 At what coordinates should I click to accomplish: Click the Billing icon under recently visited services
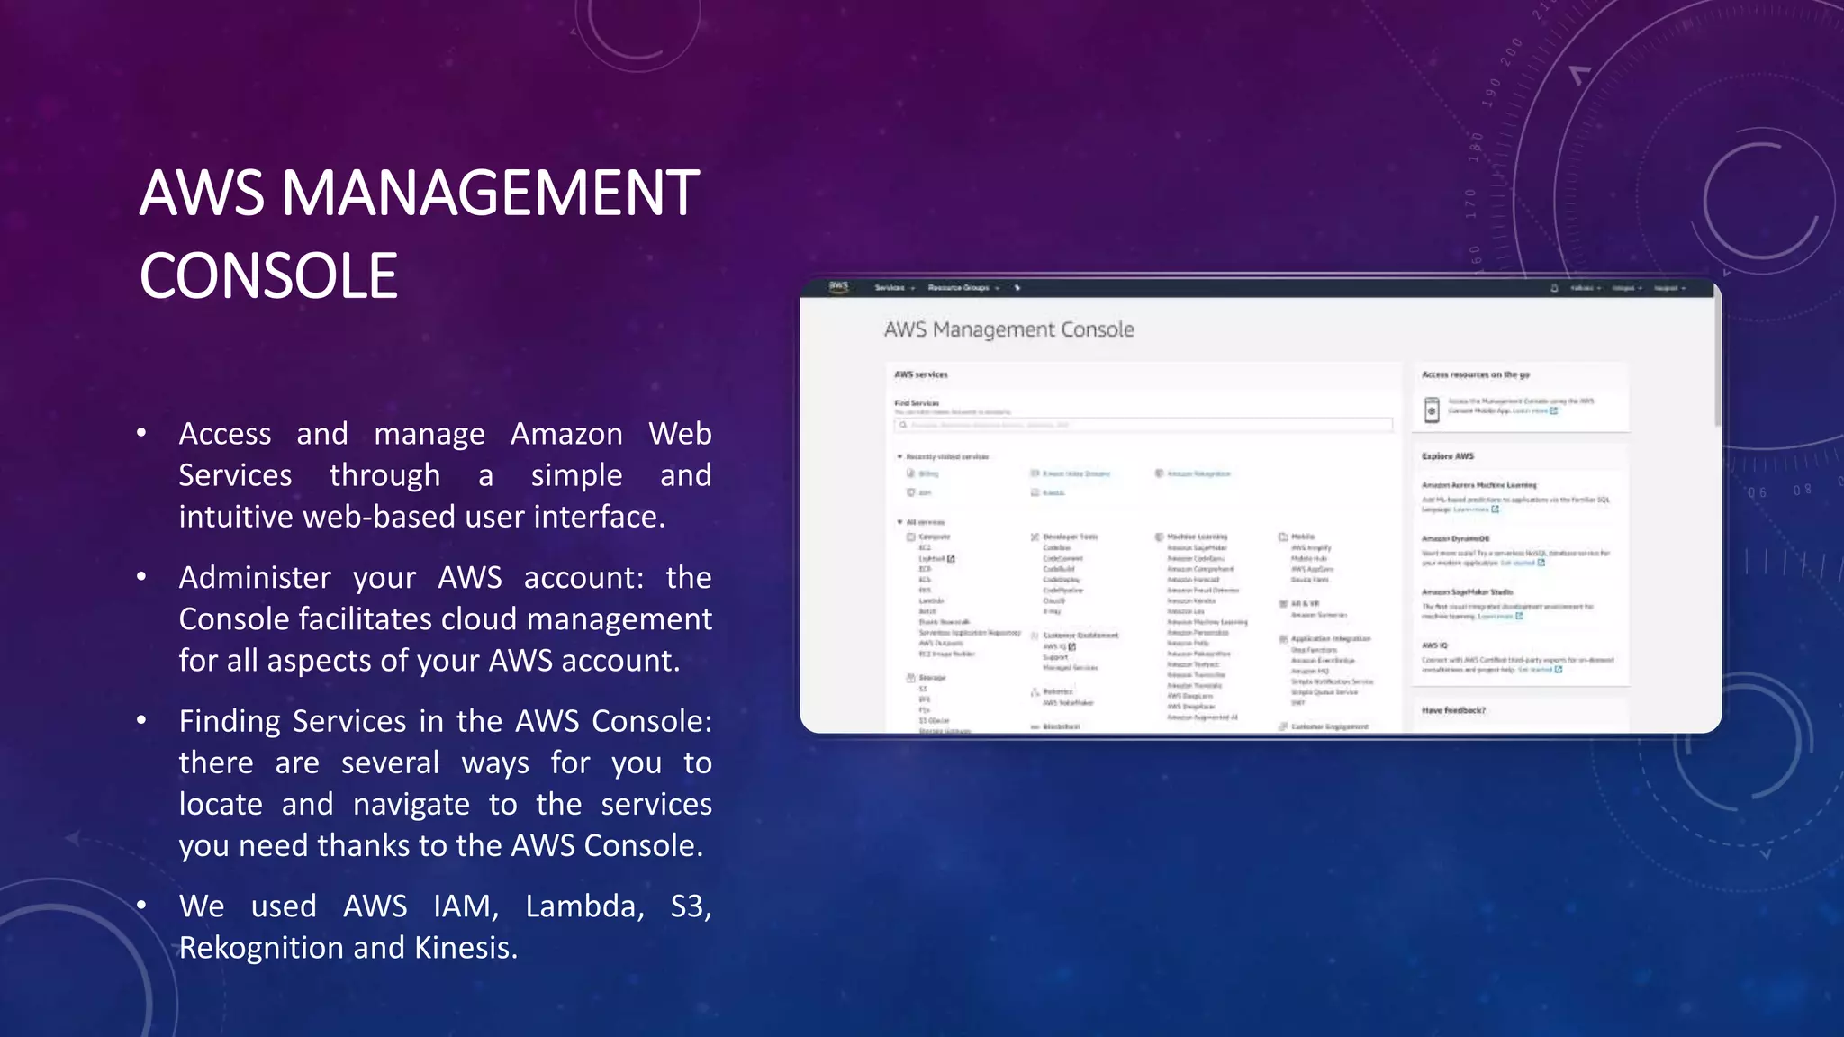910,473
